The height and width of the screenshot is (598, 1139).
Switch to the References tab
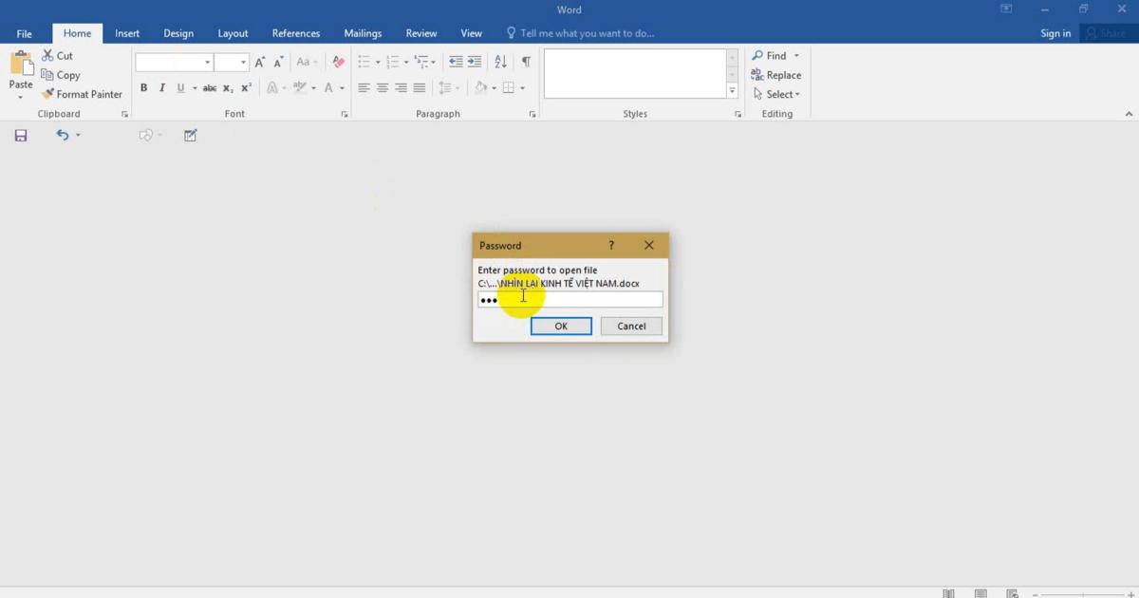click(x=296, y=33)
